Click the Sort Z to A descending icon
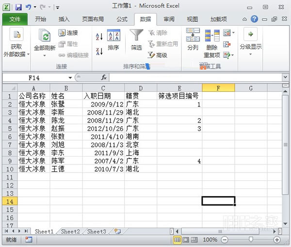 point(99,51)
